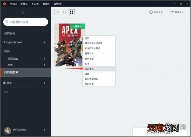This screenshot has height=137, width=191.
Task: Click 說明 link in sidebar
Action: [x=7, y=92]
